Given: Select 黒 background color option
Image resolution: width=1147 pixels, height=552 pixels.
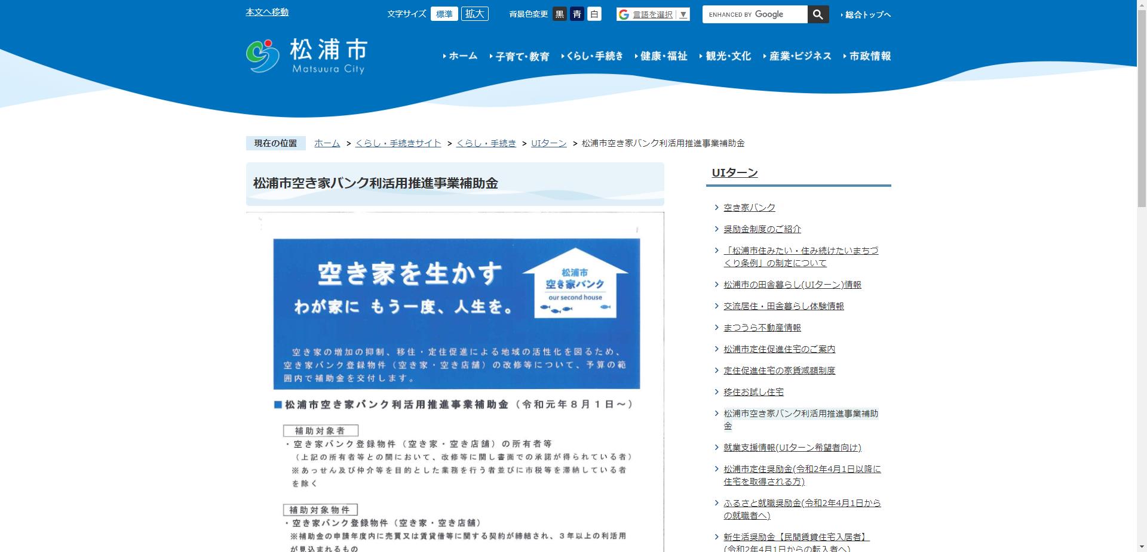Looking at the screenshot, I should tap(559, 14).
